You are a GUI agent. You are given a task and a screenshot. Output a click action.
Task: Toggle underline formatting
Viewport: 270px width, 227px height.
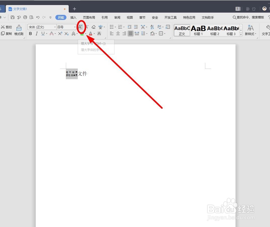click(x=43, y=34)
